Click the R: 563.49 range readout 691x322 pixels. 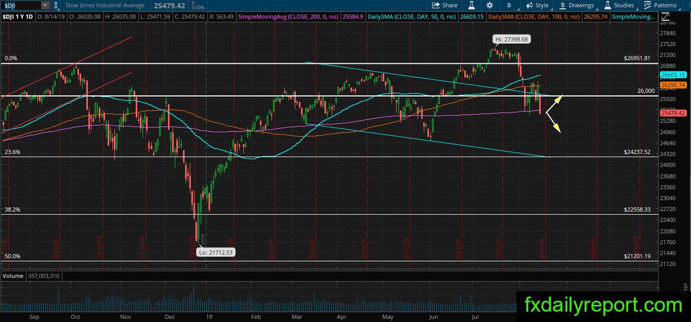pyautogui.click(x=221, y=17)
